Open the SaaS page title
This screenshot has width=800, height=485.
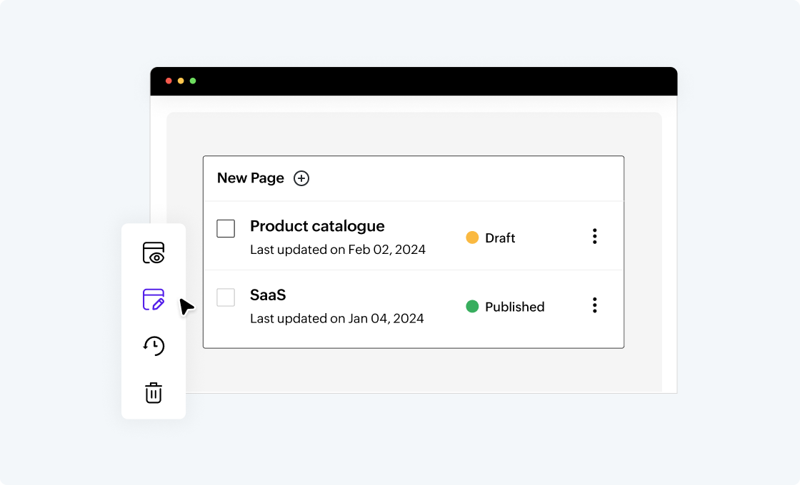[268, 295]
